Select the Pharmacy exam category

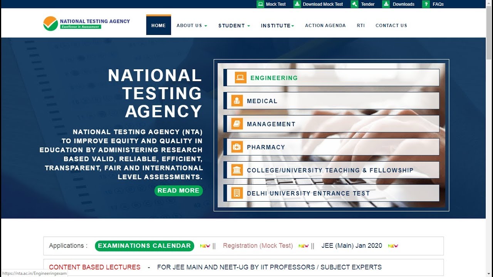tap(331, 147)
